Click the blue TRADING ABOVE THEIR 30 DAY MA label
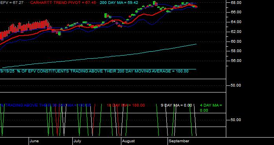274x145 pixels. [46, 105]
